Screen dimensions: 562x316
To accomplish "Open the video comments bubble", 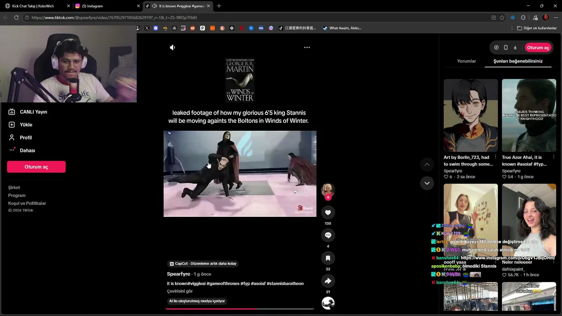I will [328, 235].
